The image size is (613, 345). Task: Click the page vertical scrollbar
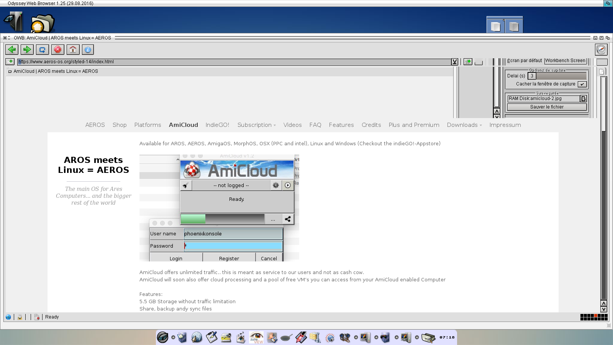pyautogui.click(x=604, y=188)
